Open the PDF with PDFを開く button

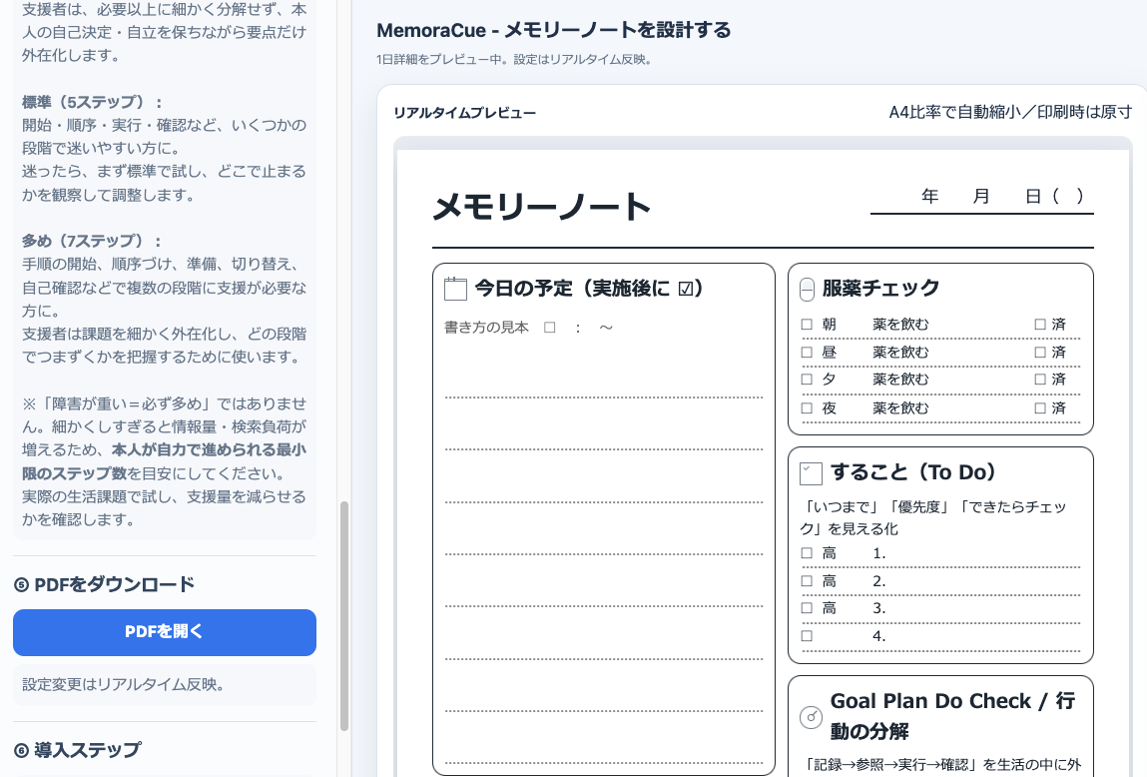(x=165, y=632)
